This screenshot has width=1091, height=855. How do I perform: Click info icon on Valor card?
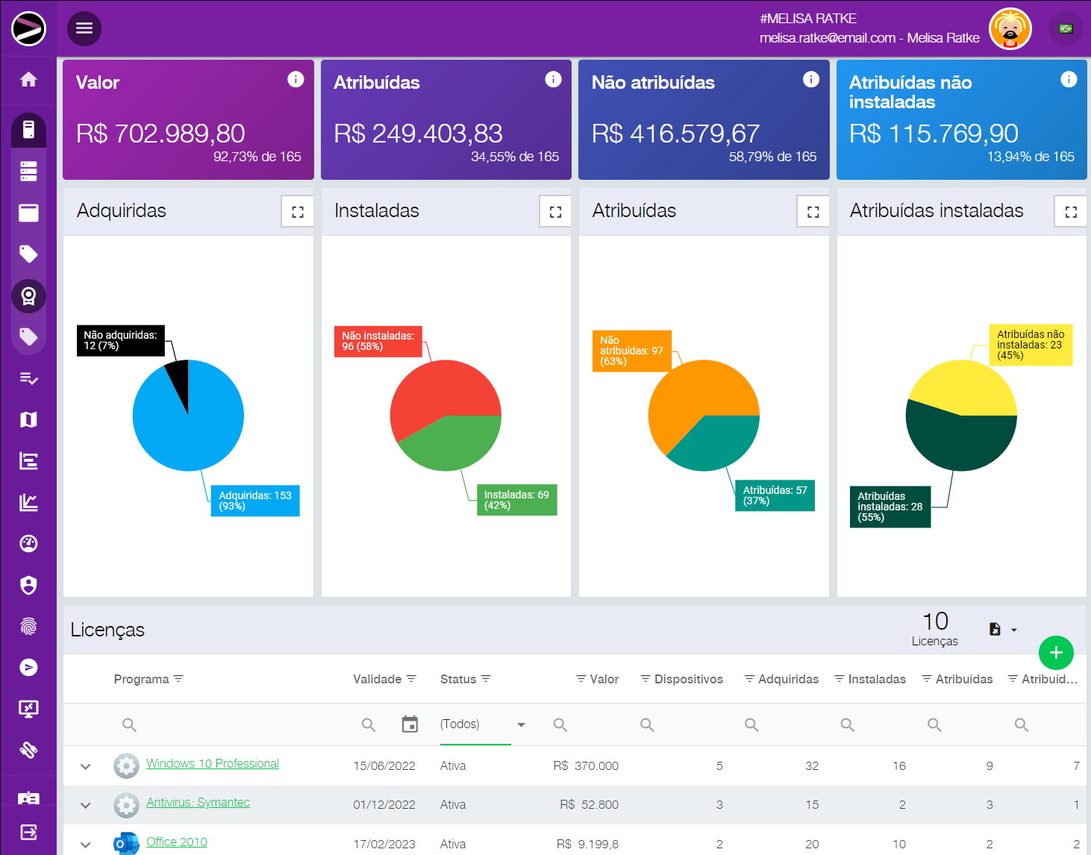coord(296,79)
